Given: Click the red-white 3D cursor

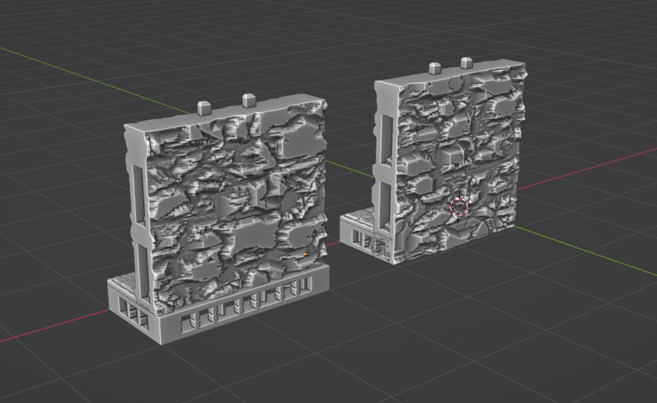Looking at the screenshot, I should [x=459, y=207].
